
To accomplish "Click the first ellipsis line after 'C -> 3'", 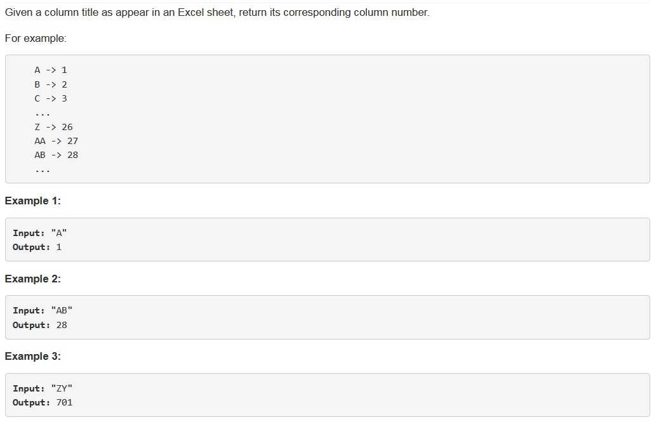I will (x=43, y=114).
